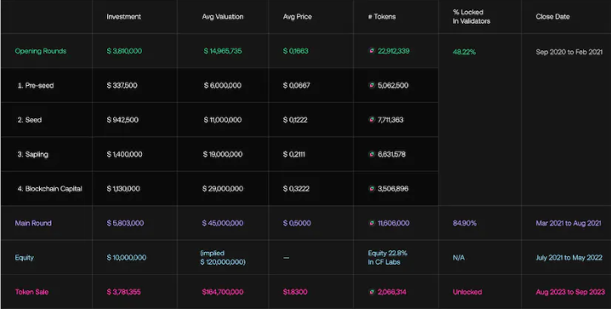Click the token icon beside 7,711,363
Screen dimensions: 611x309
(372, 119)
